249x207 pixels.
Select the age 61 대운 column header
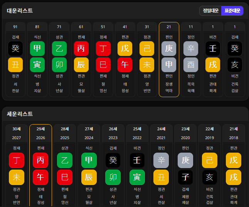[81, 27]
